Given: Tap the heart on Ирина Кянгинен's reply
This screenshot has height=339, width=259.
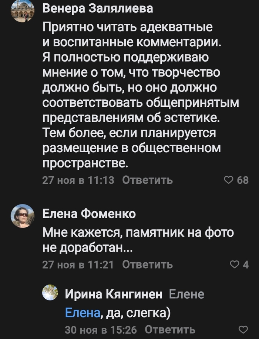Looking at the screenshot, I should point(243,329).
